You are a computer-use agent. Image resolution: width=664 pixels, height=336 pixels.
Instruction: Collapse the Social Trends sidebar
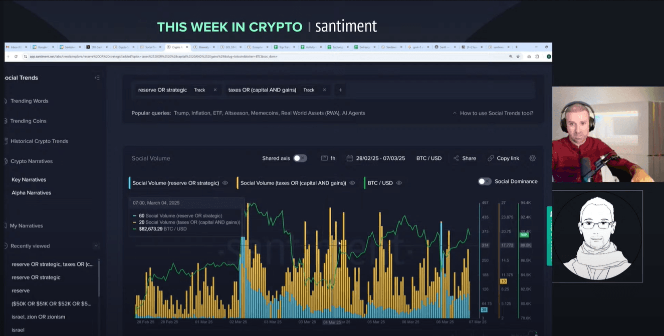click(x=97, y=78)
